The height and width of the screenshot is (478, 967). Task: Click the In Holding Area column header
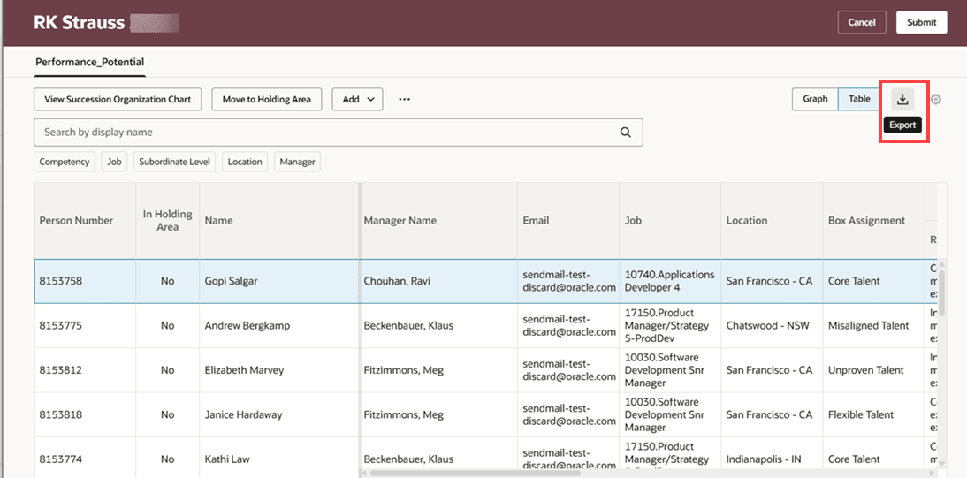(168, 220)
